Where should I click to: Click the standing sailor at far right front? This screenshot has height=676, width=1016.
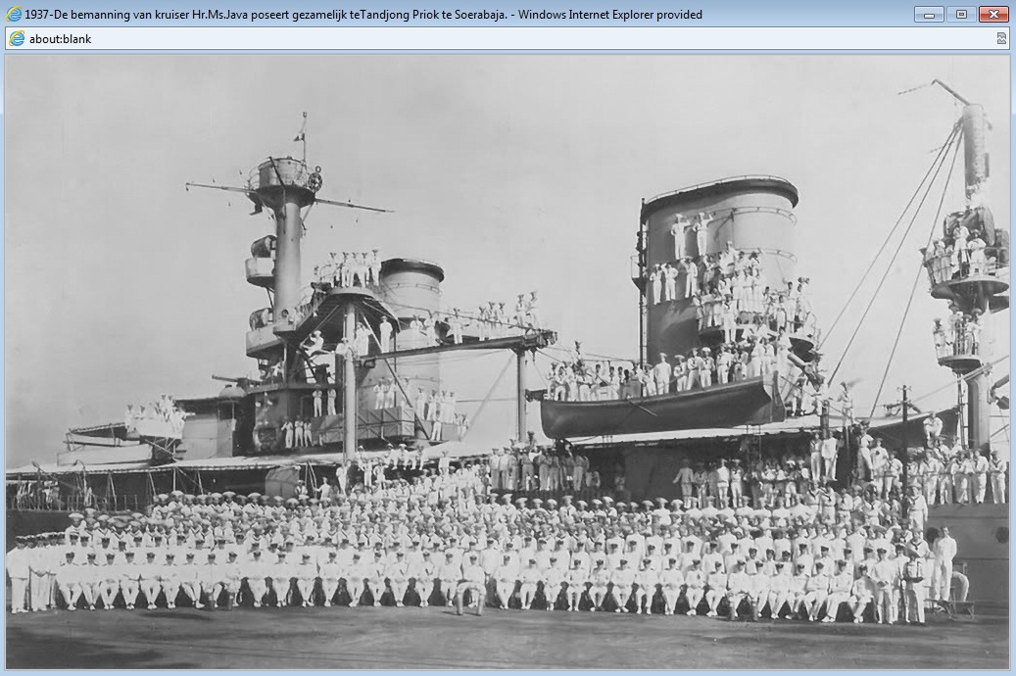pyautogui.click(x=943, y=563)
